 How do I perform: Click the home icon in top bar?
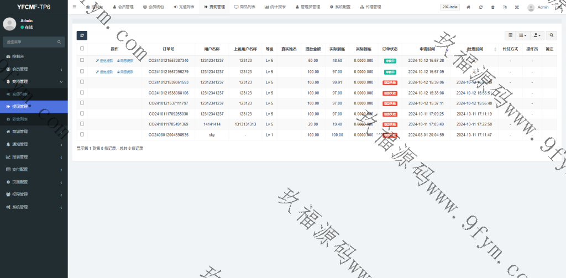[469, 7]
